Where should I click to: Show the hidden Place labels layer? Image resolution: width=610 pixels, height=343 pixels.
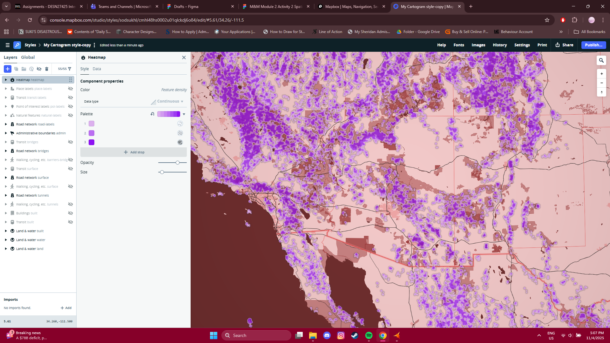click(70, 89)
